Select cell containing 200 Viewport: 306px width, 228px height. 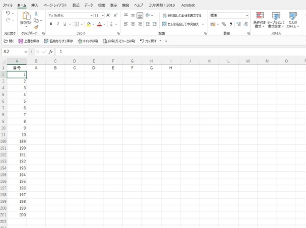pos(17,215)
